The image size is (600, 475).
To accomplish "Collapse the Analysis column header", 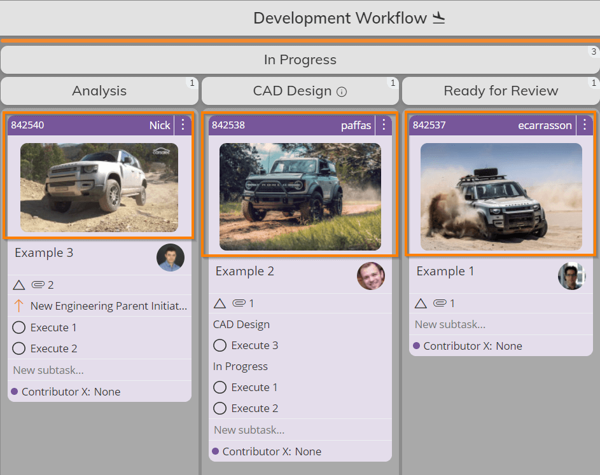I will (99, 91).
